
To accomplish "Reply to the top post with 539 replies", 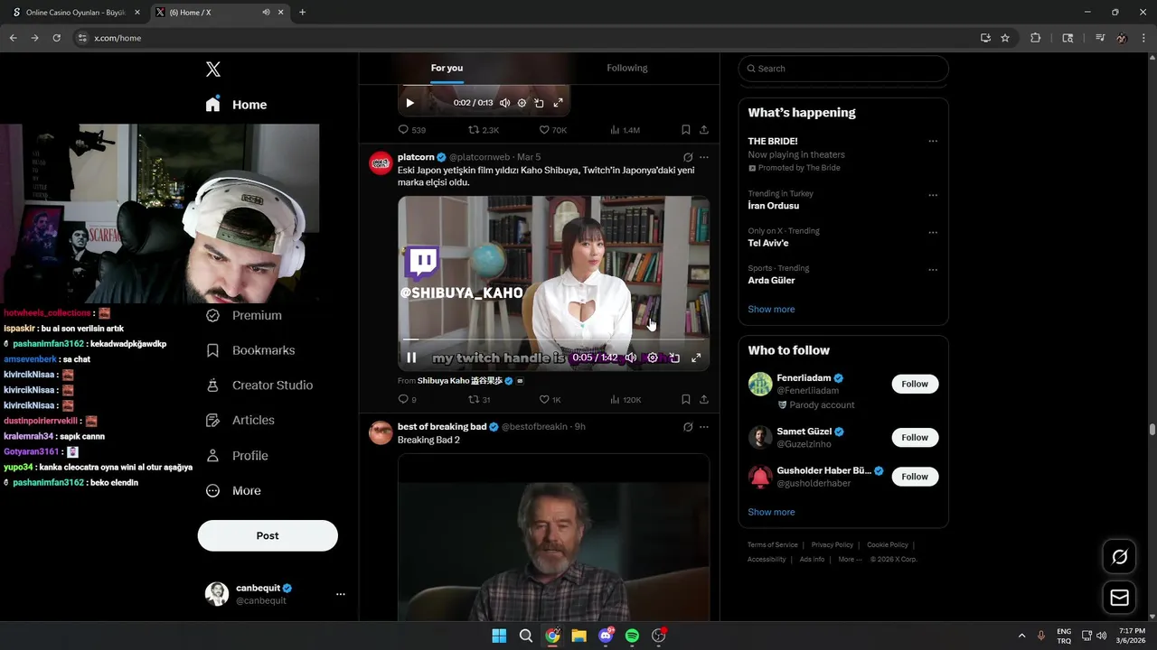I will [x=403, y=130].
